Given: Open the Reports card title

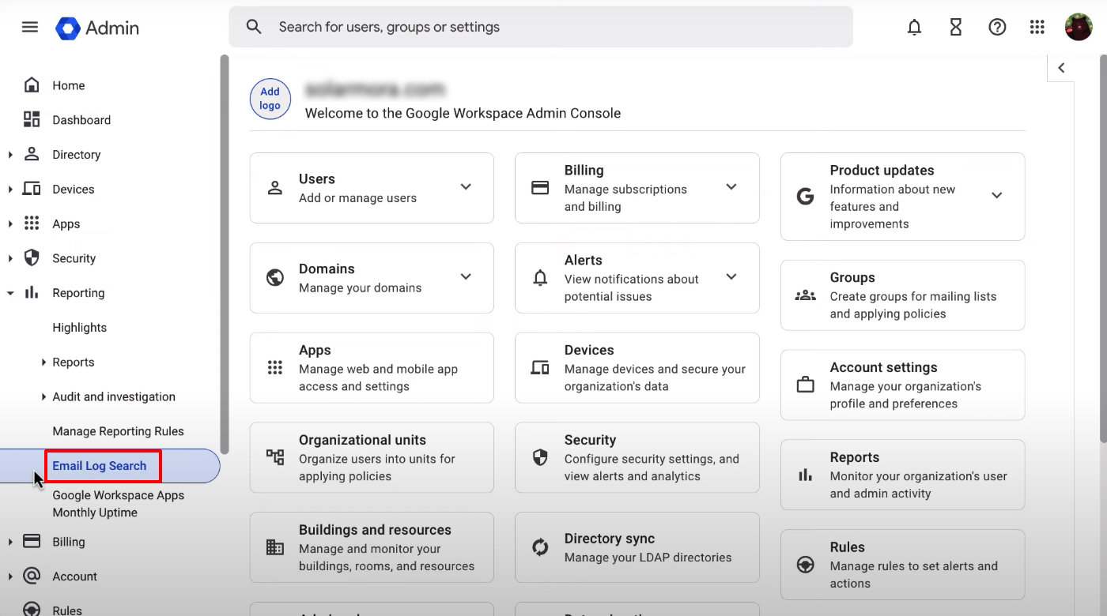Looking at the screenshot, I should point(854,457).
